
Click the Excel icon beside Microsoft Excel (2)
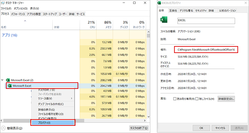[x=8, y=80]
